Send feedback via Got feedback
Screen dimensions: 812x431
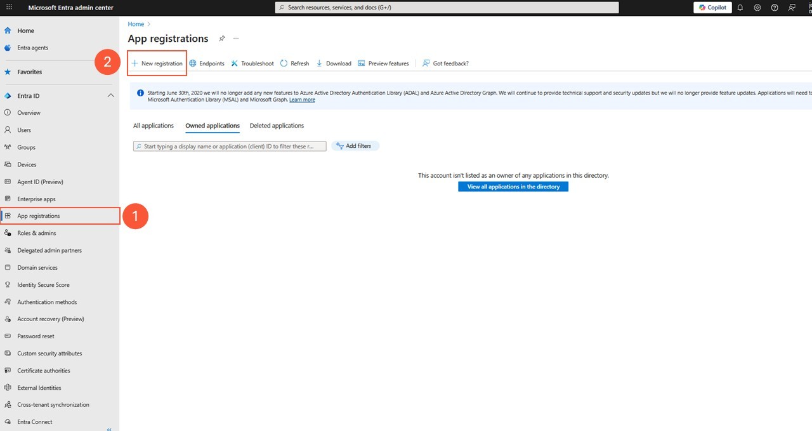446,63
